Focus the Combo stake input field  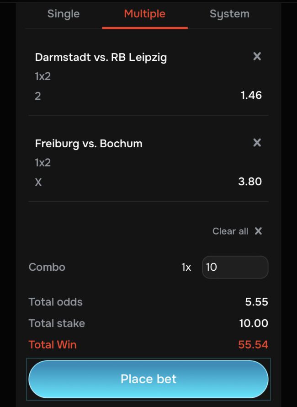point(235,267)
